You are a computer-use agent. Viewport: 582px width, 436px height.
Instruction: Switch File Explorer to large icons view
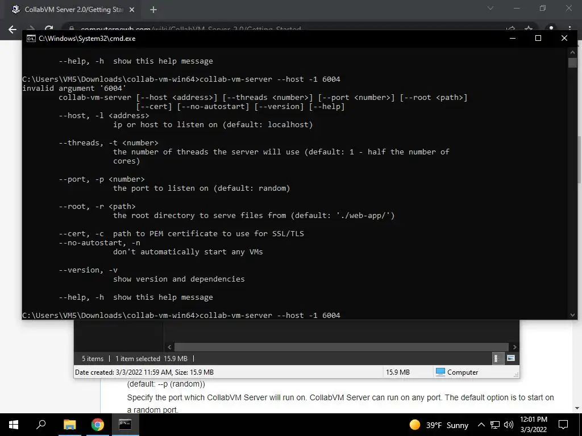tap(511, 358)
